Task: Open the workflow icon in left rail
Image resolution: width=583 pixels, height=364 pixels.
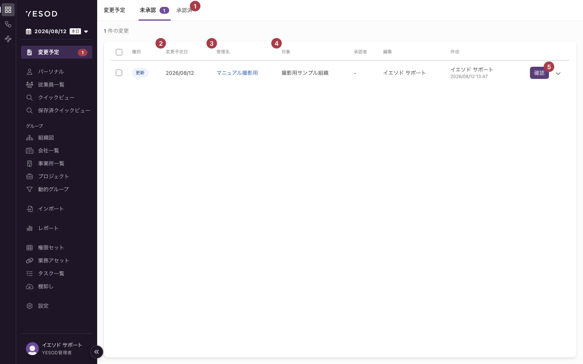Action: click(8, 24)
